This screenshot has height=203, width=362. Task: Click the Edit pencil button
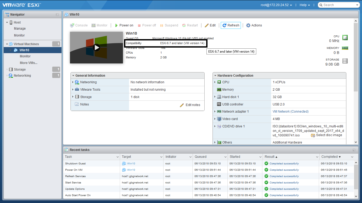point(210,25)
